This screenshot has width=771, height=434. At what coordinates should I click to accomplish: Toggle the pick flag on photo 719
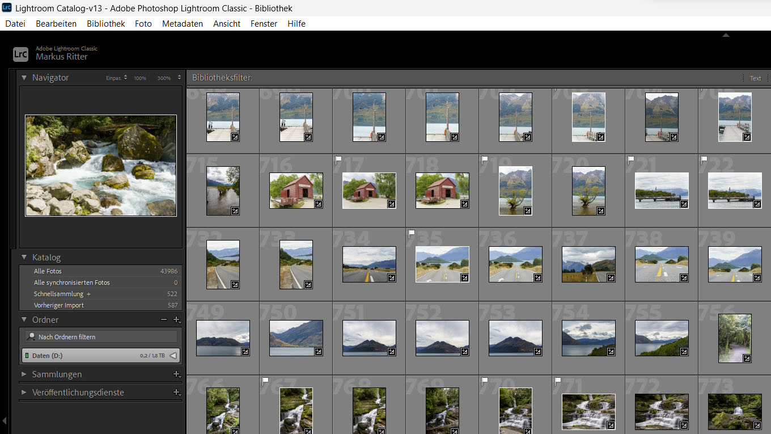coord(485,161)
